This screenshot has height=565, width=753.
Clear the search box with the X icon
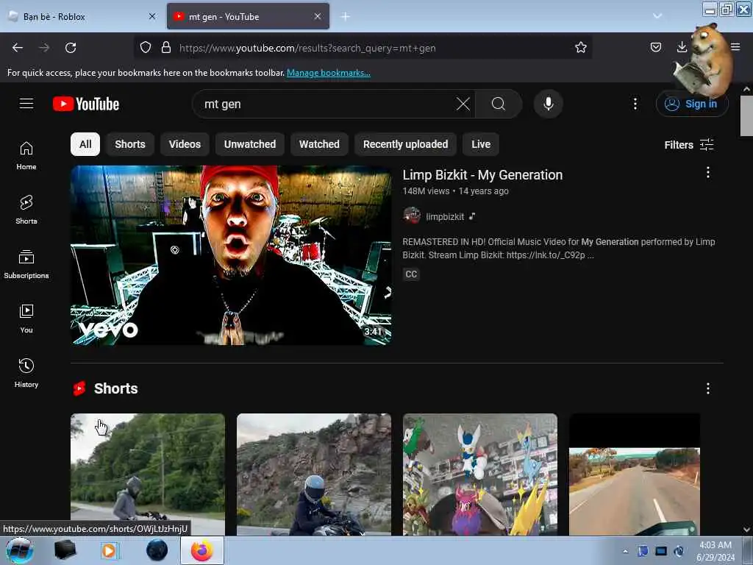click(x=463, y=104)
